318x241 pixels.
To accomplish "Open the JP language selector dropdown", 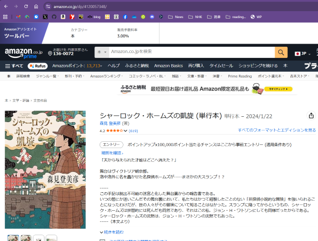I will 303,54.
